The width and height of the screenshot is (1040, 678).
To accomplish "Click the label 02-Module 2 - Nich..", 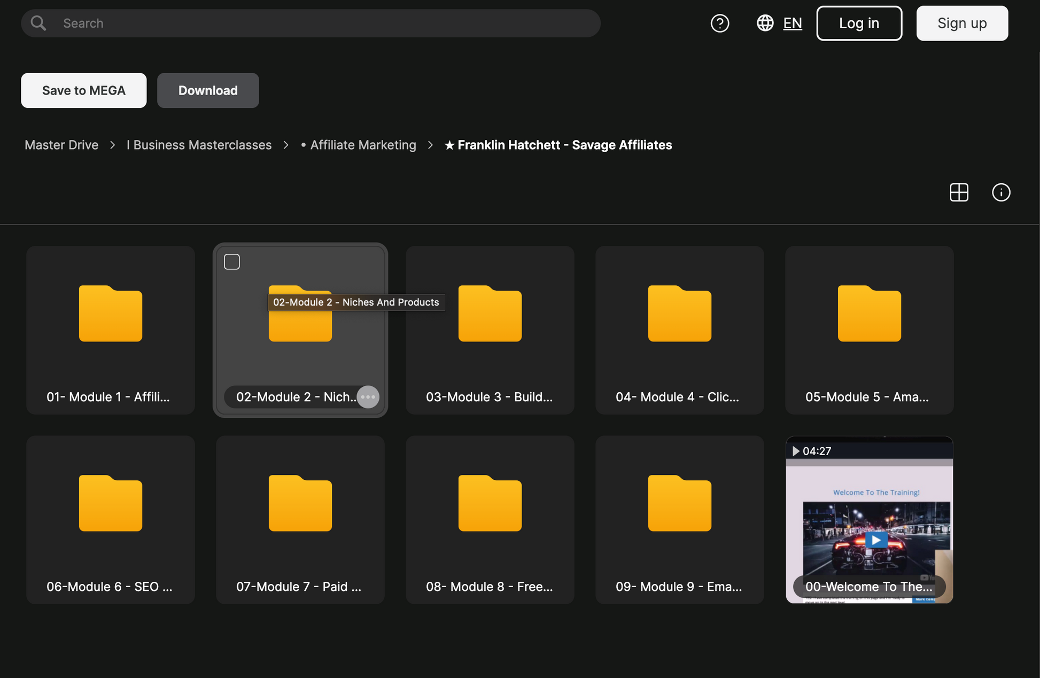I will coord(296,397).
